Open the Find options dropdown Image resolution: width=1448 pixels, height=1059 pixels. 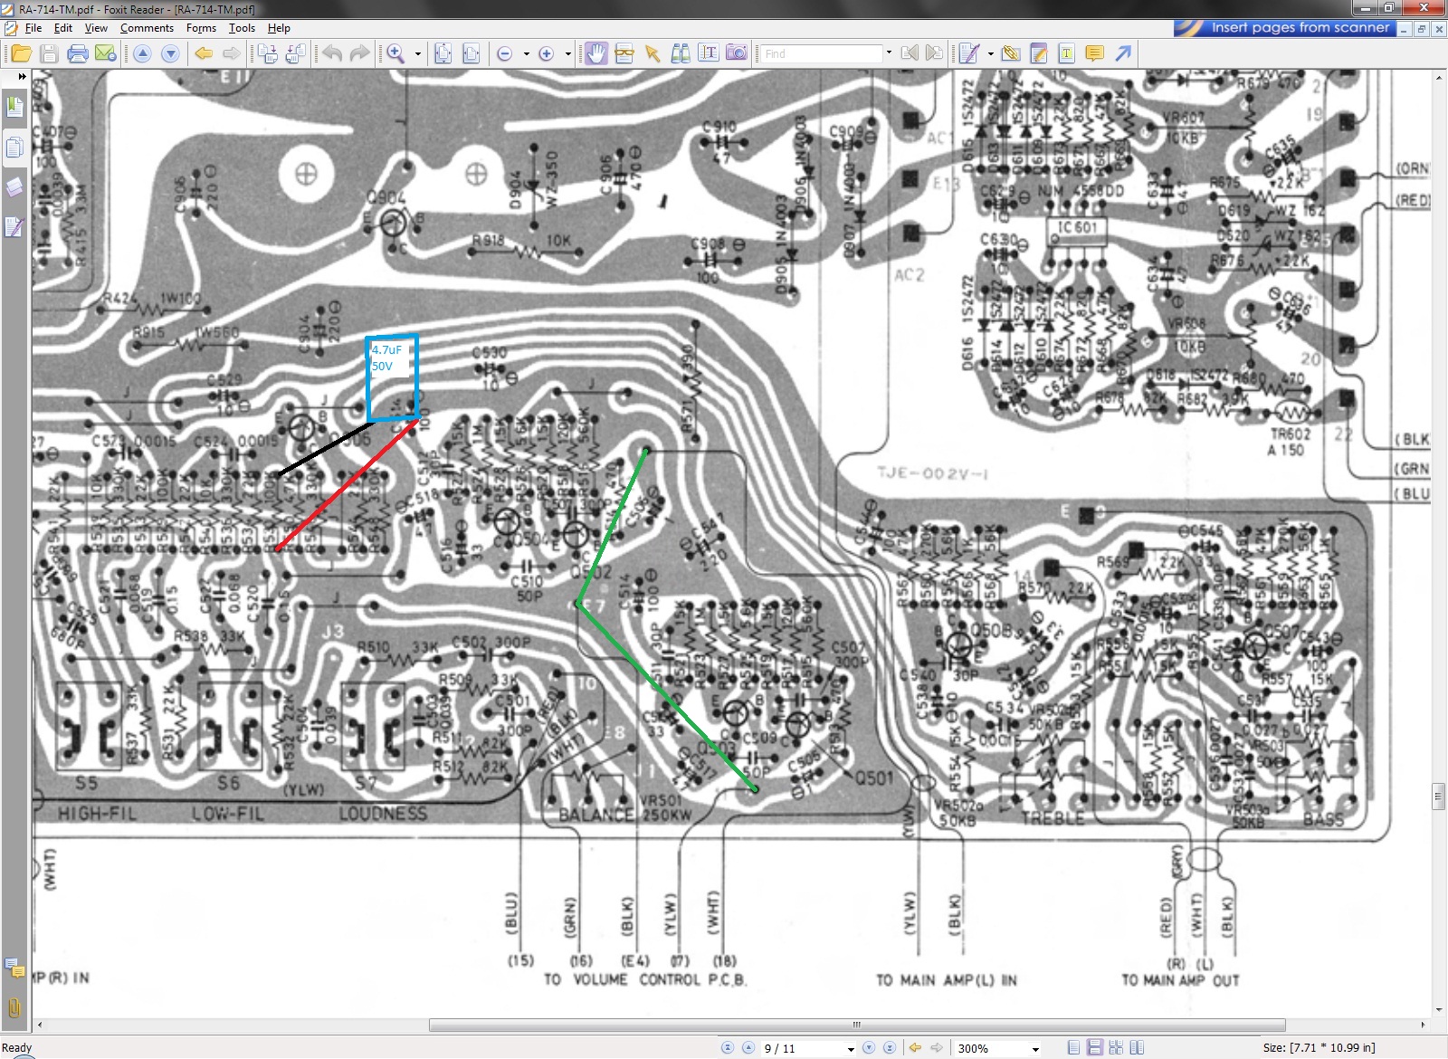pyautogui.click(x=889, y=53)
